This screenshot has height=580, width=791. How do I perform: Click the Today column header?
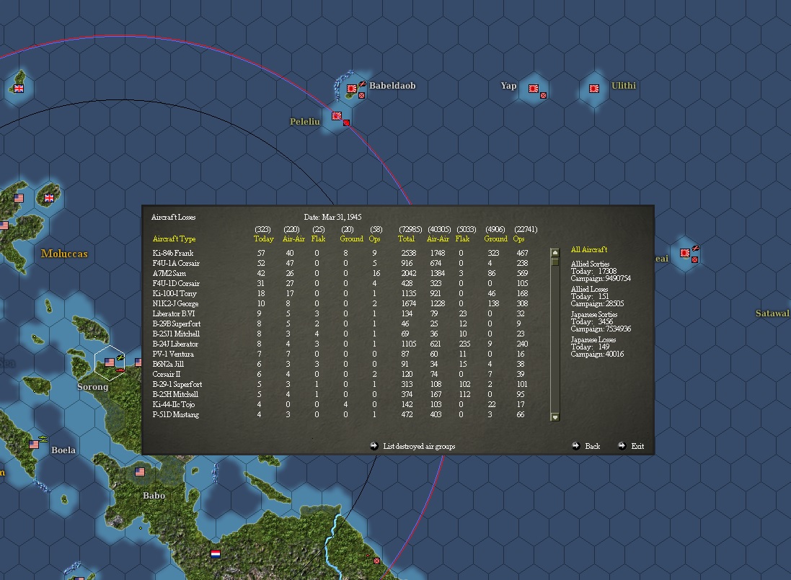[x=263, y=239]
